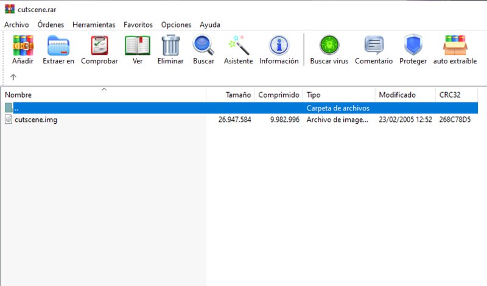Select the cutscene.img file name

36,120
